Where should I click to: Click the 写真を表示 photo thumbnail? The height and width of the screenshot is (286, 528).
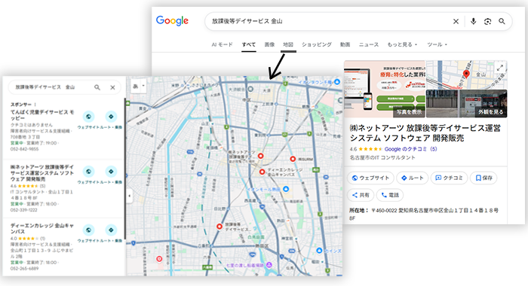click(385, 89)
